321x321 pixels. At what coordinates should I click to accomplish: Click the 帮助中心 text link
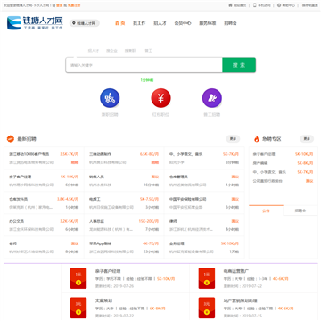(289, 5)
